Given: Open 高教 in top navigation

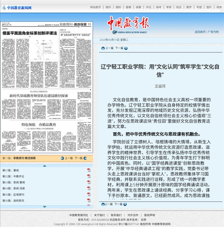Looking at the screenshot, I should click(x=139, y=7).
